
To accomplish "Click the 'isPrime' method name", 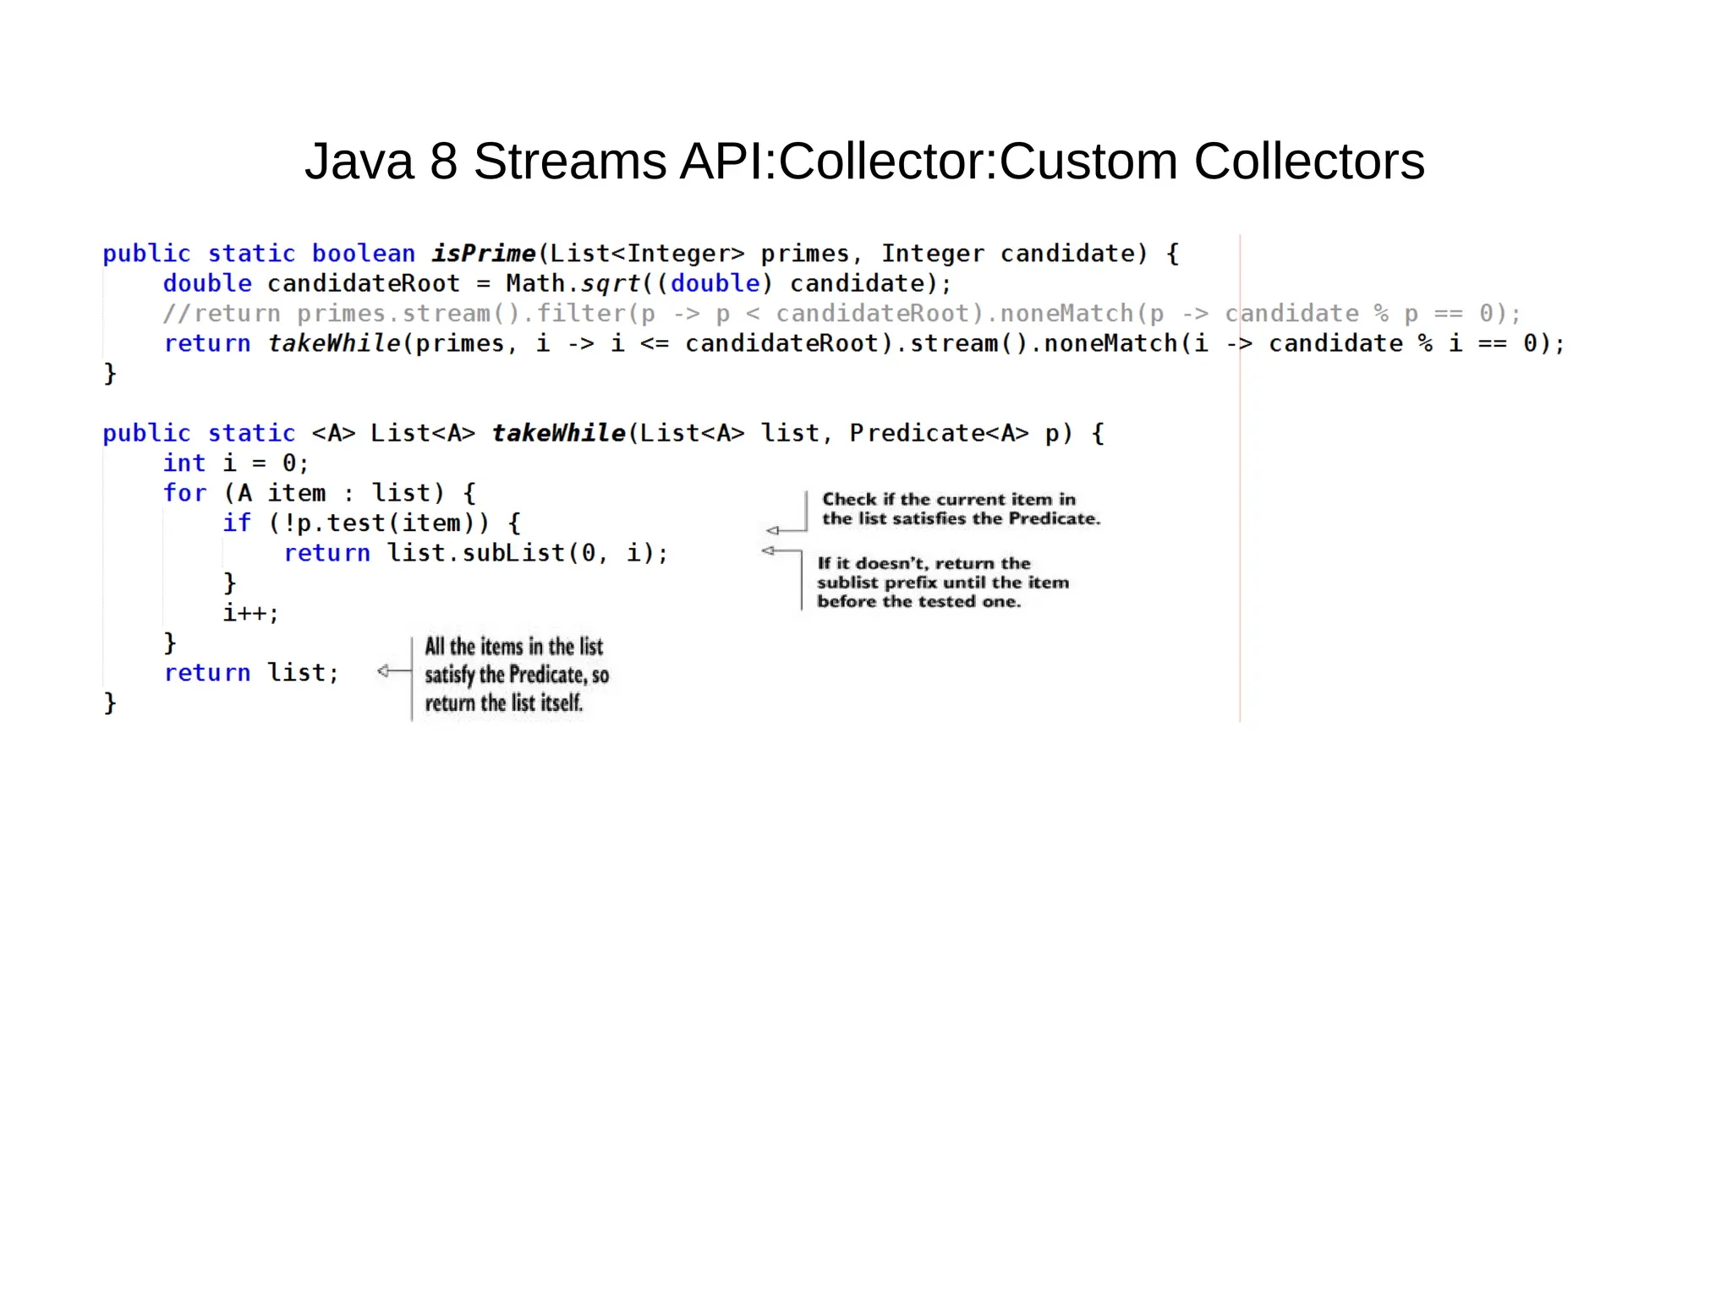I will [x=483, y=254].
